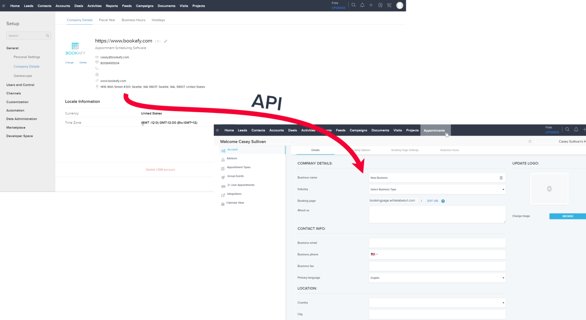Click UPGRADE in the Setup window top bar
Image resolution: width=586 pixels, height=320 pixels.
coord(338,8)
